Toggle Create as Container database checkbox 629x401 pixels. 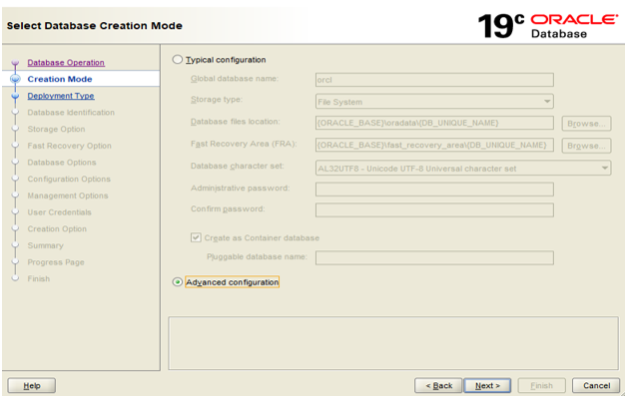point(196,237)
